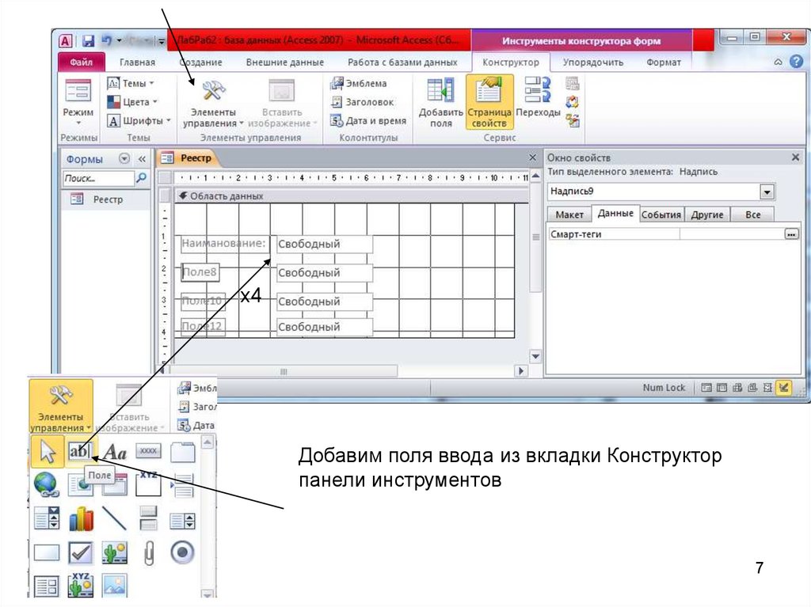Image resolution: width=811 pixels, height=607 pixels.
Task: Choose the Aa Label control
Action: coord(115,453)
